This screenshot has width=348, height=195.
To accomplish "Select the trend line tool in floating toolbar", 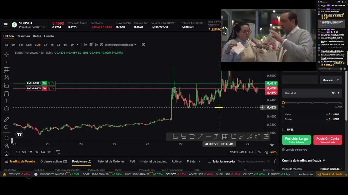I will point(200,137).
